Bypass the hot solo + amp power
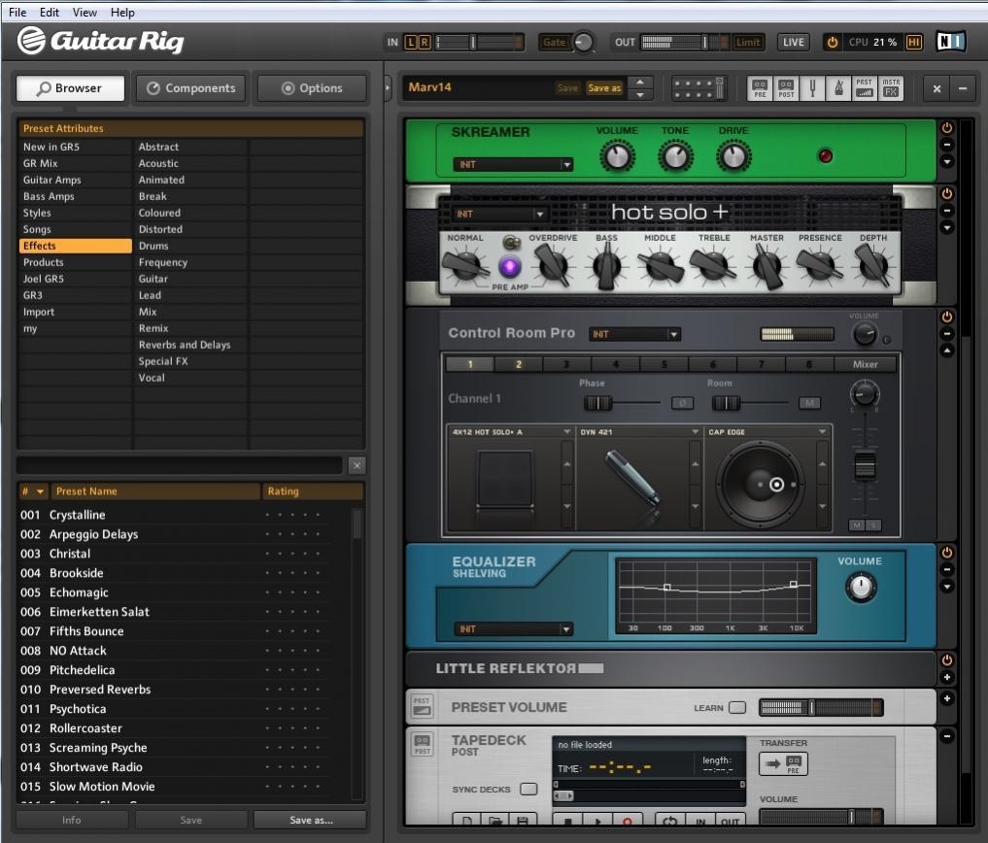988x843 pixels. [x=946, y=193]
